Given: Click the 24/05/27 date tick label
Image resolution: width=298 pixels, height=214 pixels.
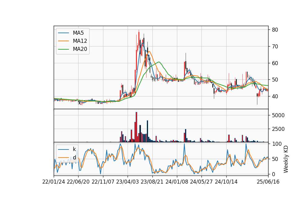Looking at the screenshot, I should [x=201, y=182].
